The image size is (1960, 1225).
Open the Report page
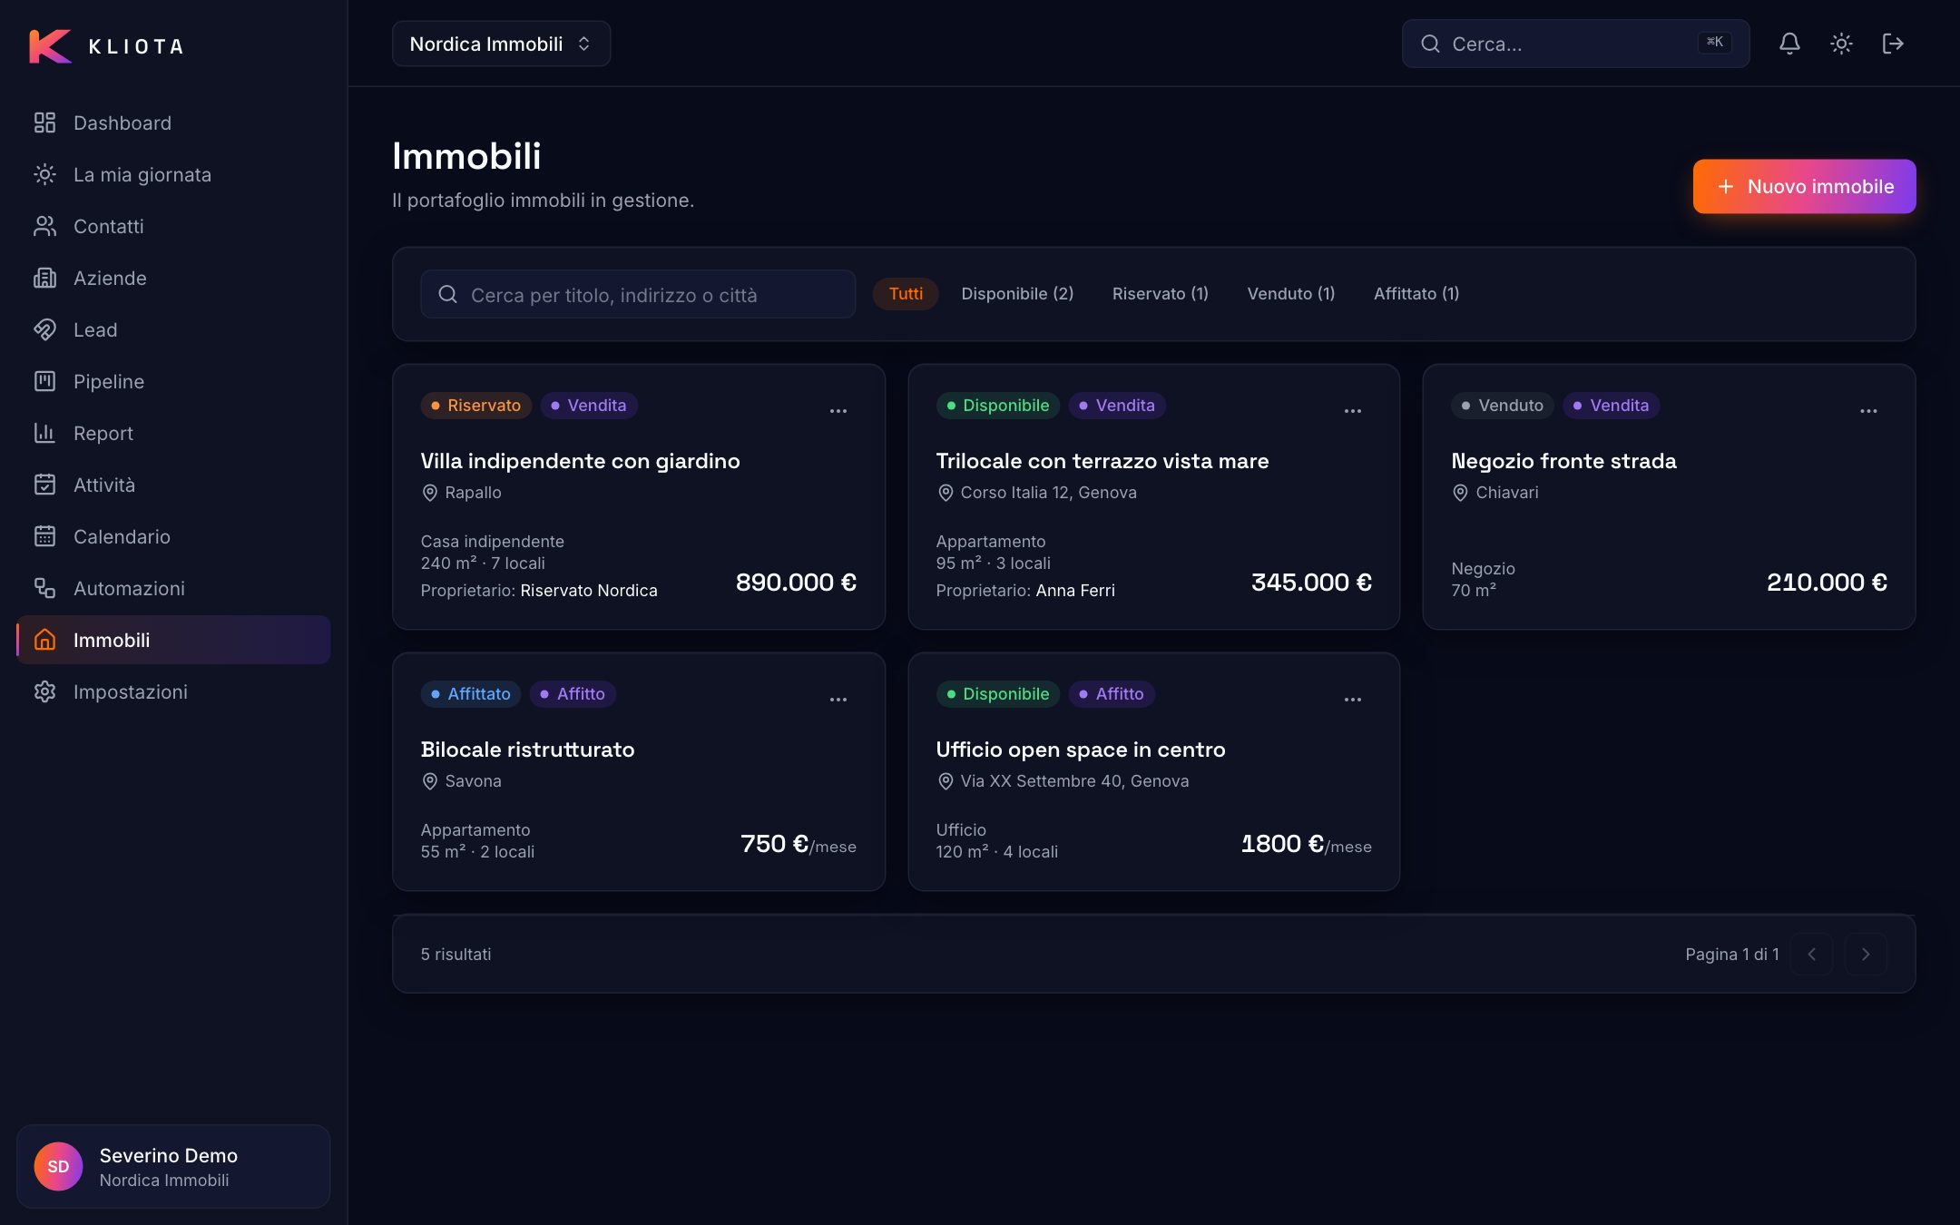173,433
